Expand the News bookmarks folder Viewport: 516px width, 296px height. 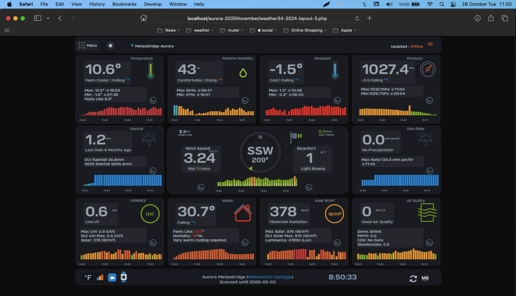pos(169,30)
